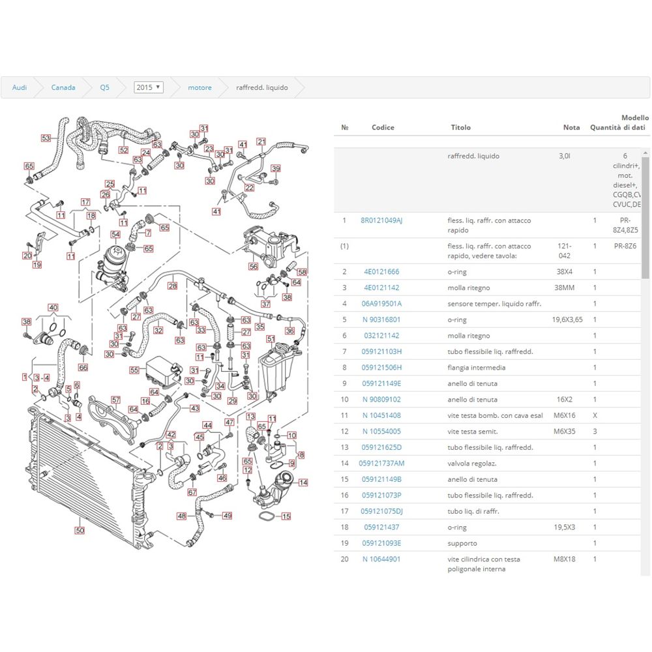Viewport: 652px width, 652px height.
Task: Select part number 28 on the pipe
Action: [172, 286]
